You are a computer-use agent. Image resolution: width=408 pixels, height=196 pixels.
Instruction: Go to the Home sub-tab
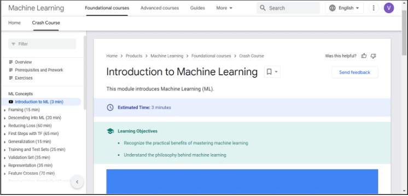click(14, 23)
